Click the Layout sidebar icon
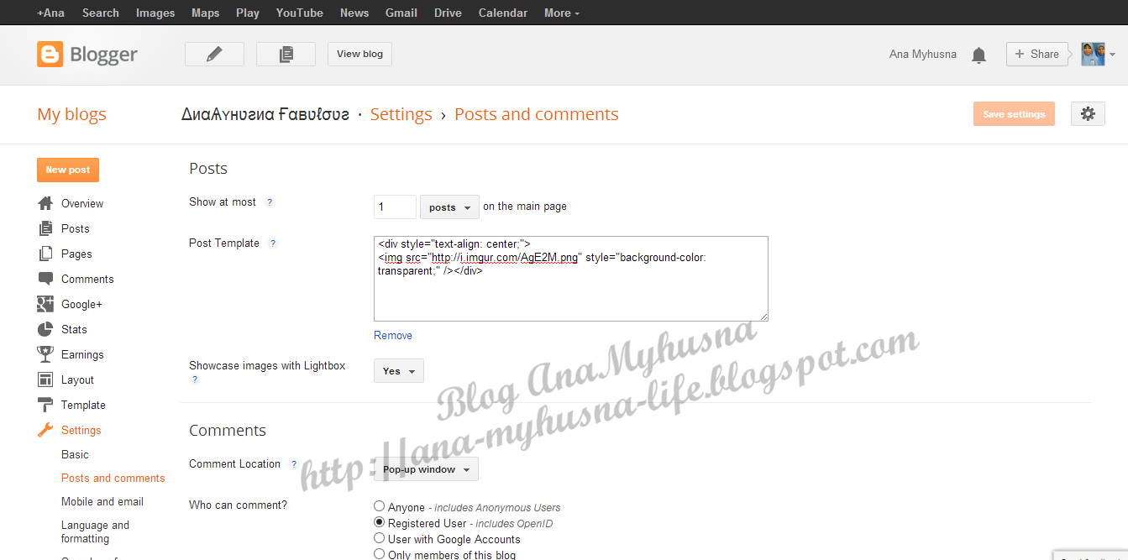The height and width of the screenshot is (560, 1128). click(45, 379)
